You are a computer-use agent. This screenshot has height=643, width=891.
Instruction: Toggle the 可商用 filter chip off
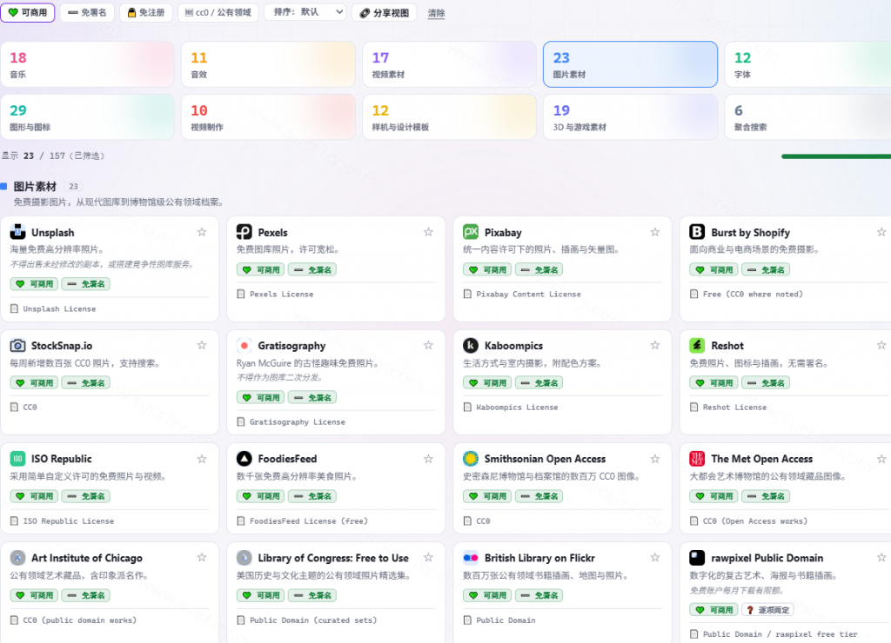coord(28,12)
